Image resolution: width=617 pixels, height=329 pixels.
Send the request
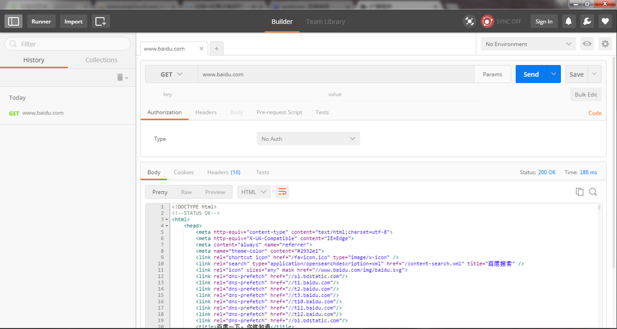pyautogui.click(x=531, y=74)
